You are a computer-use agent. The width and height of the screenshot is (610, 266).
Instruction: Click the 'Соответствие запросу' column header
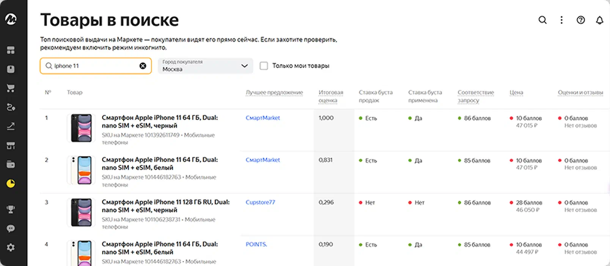(476, 96)
